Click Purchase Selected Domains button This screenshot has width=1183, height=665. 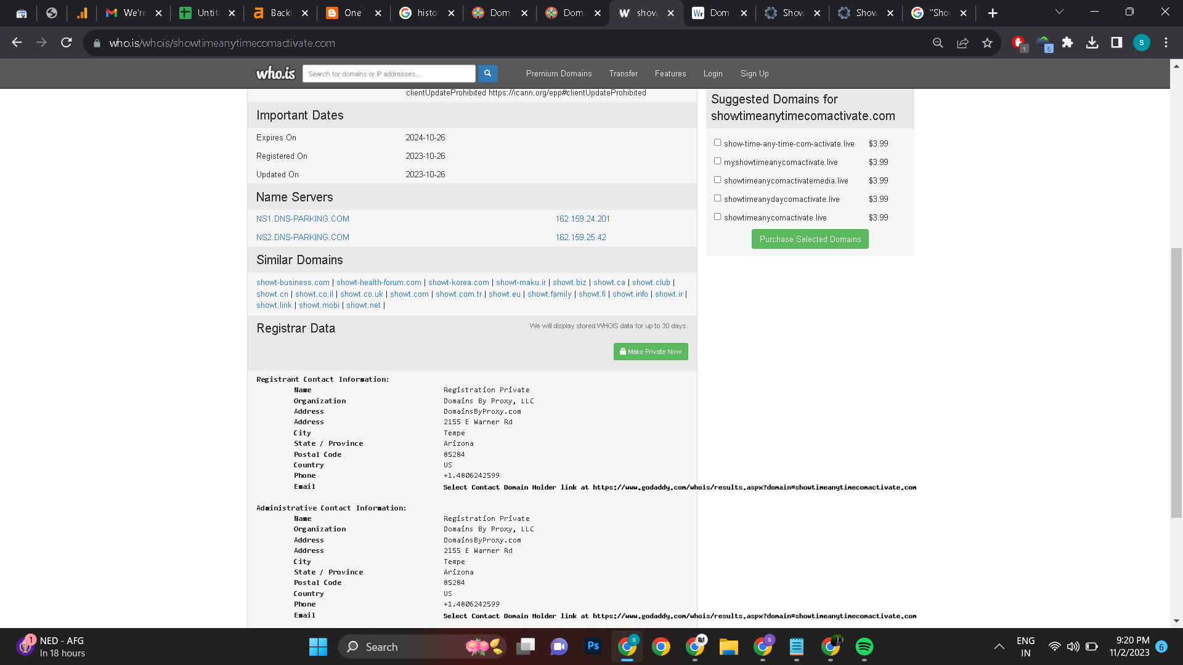(810, 239)
